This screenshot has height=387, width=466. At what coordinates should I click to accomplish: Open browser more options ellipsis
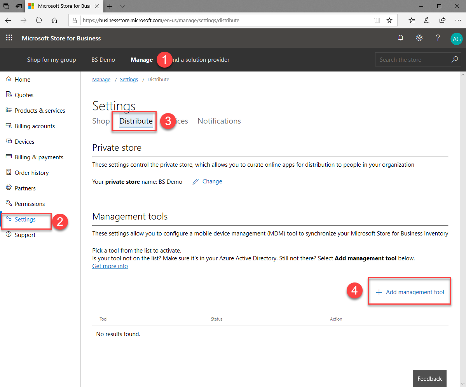coord(458,21)
